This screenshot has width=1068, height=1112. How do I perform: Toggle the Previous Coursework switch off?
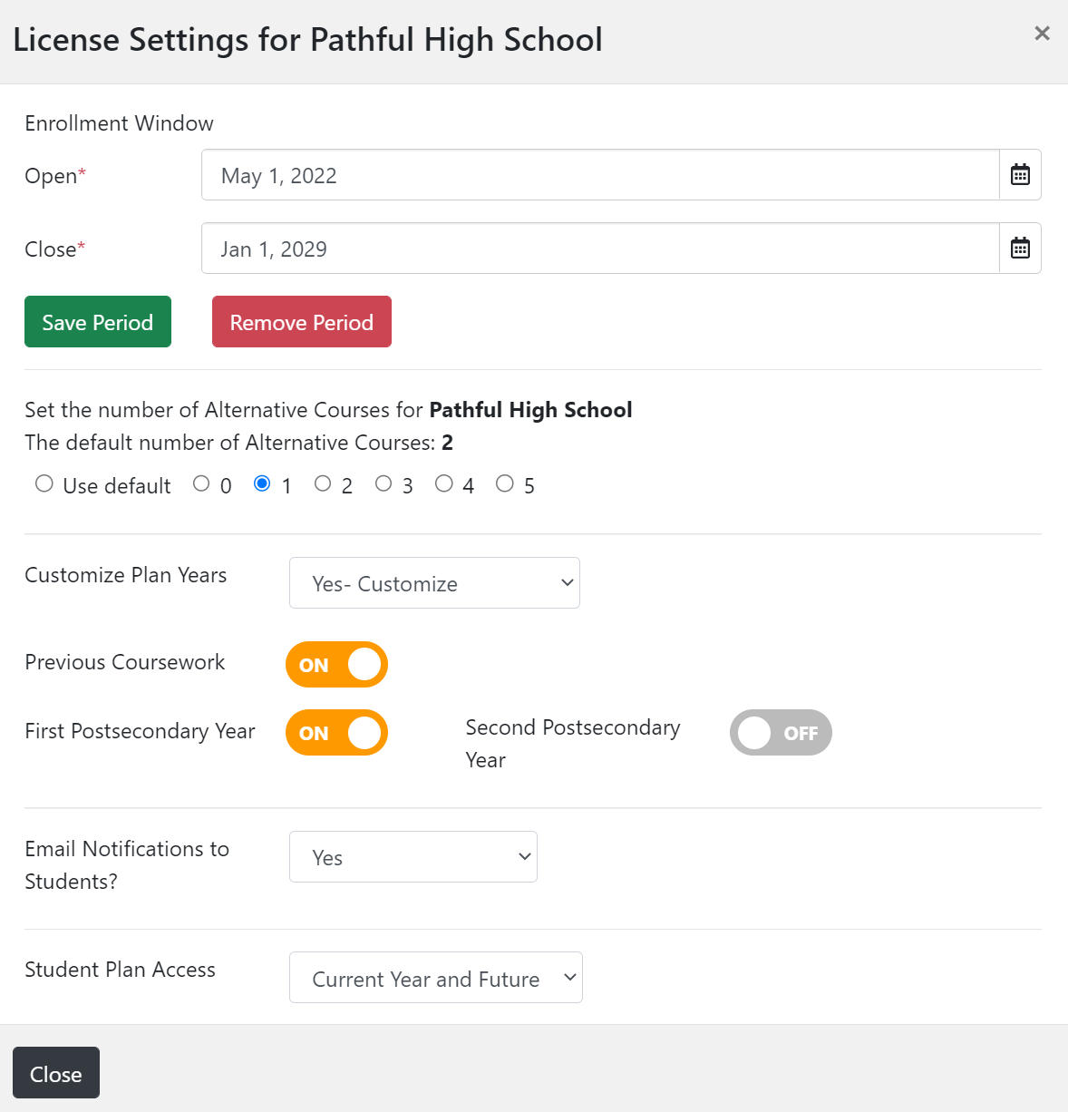(x=336, y=665)
